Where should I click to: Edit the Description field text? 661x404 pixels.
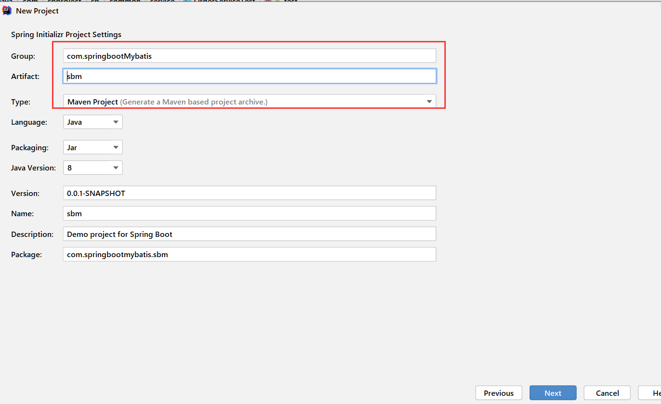249,234
